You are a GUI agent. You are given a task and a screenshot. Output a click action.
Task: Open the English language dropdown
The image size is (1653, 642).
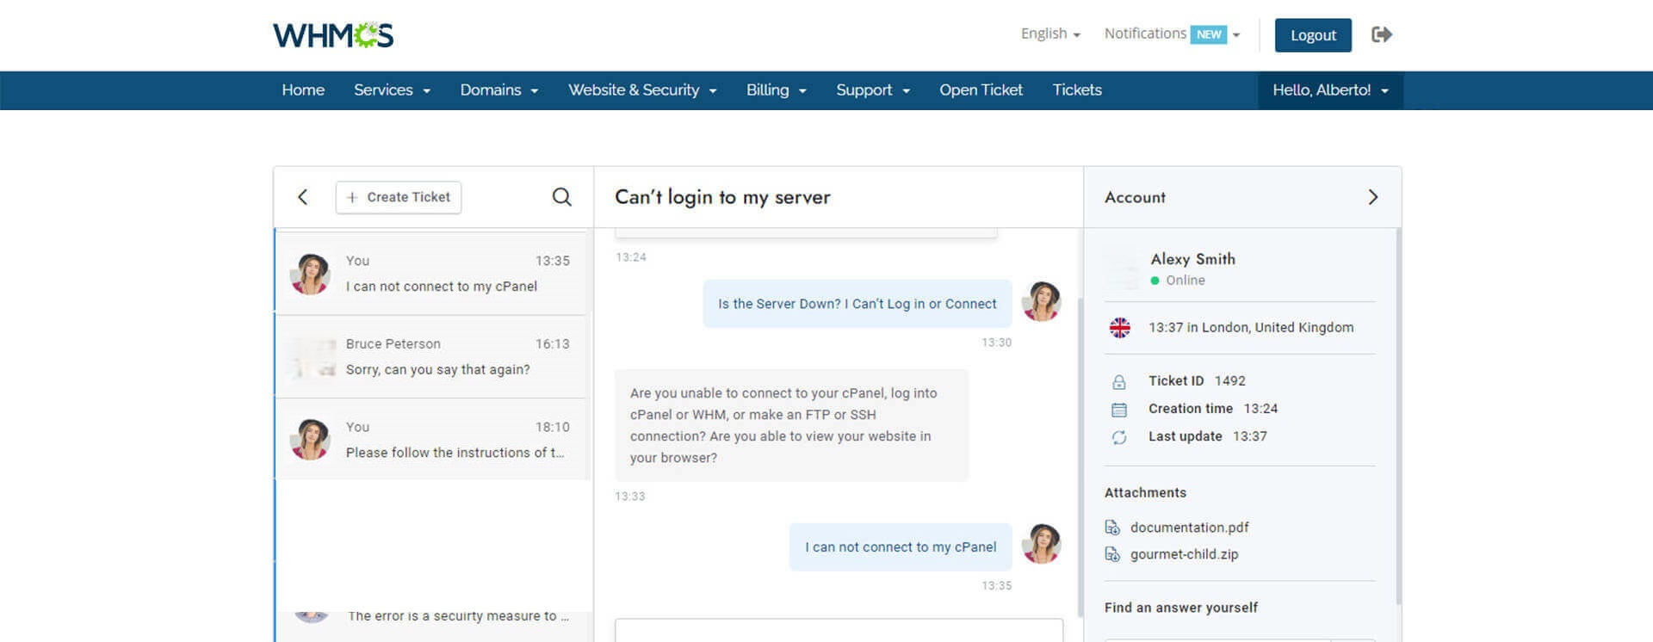[x=1049, y=34]
